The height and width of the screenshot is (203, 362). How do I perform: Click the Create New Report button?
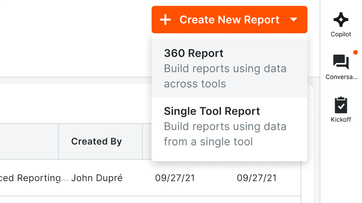click(229, 19)
